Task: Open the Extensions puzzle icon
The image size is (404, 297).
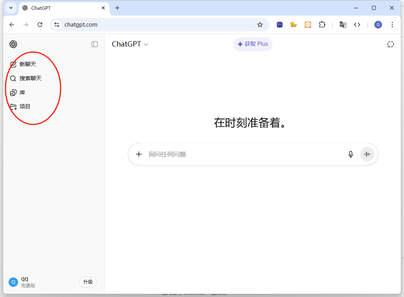Action: click(322, 25)
